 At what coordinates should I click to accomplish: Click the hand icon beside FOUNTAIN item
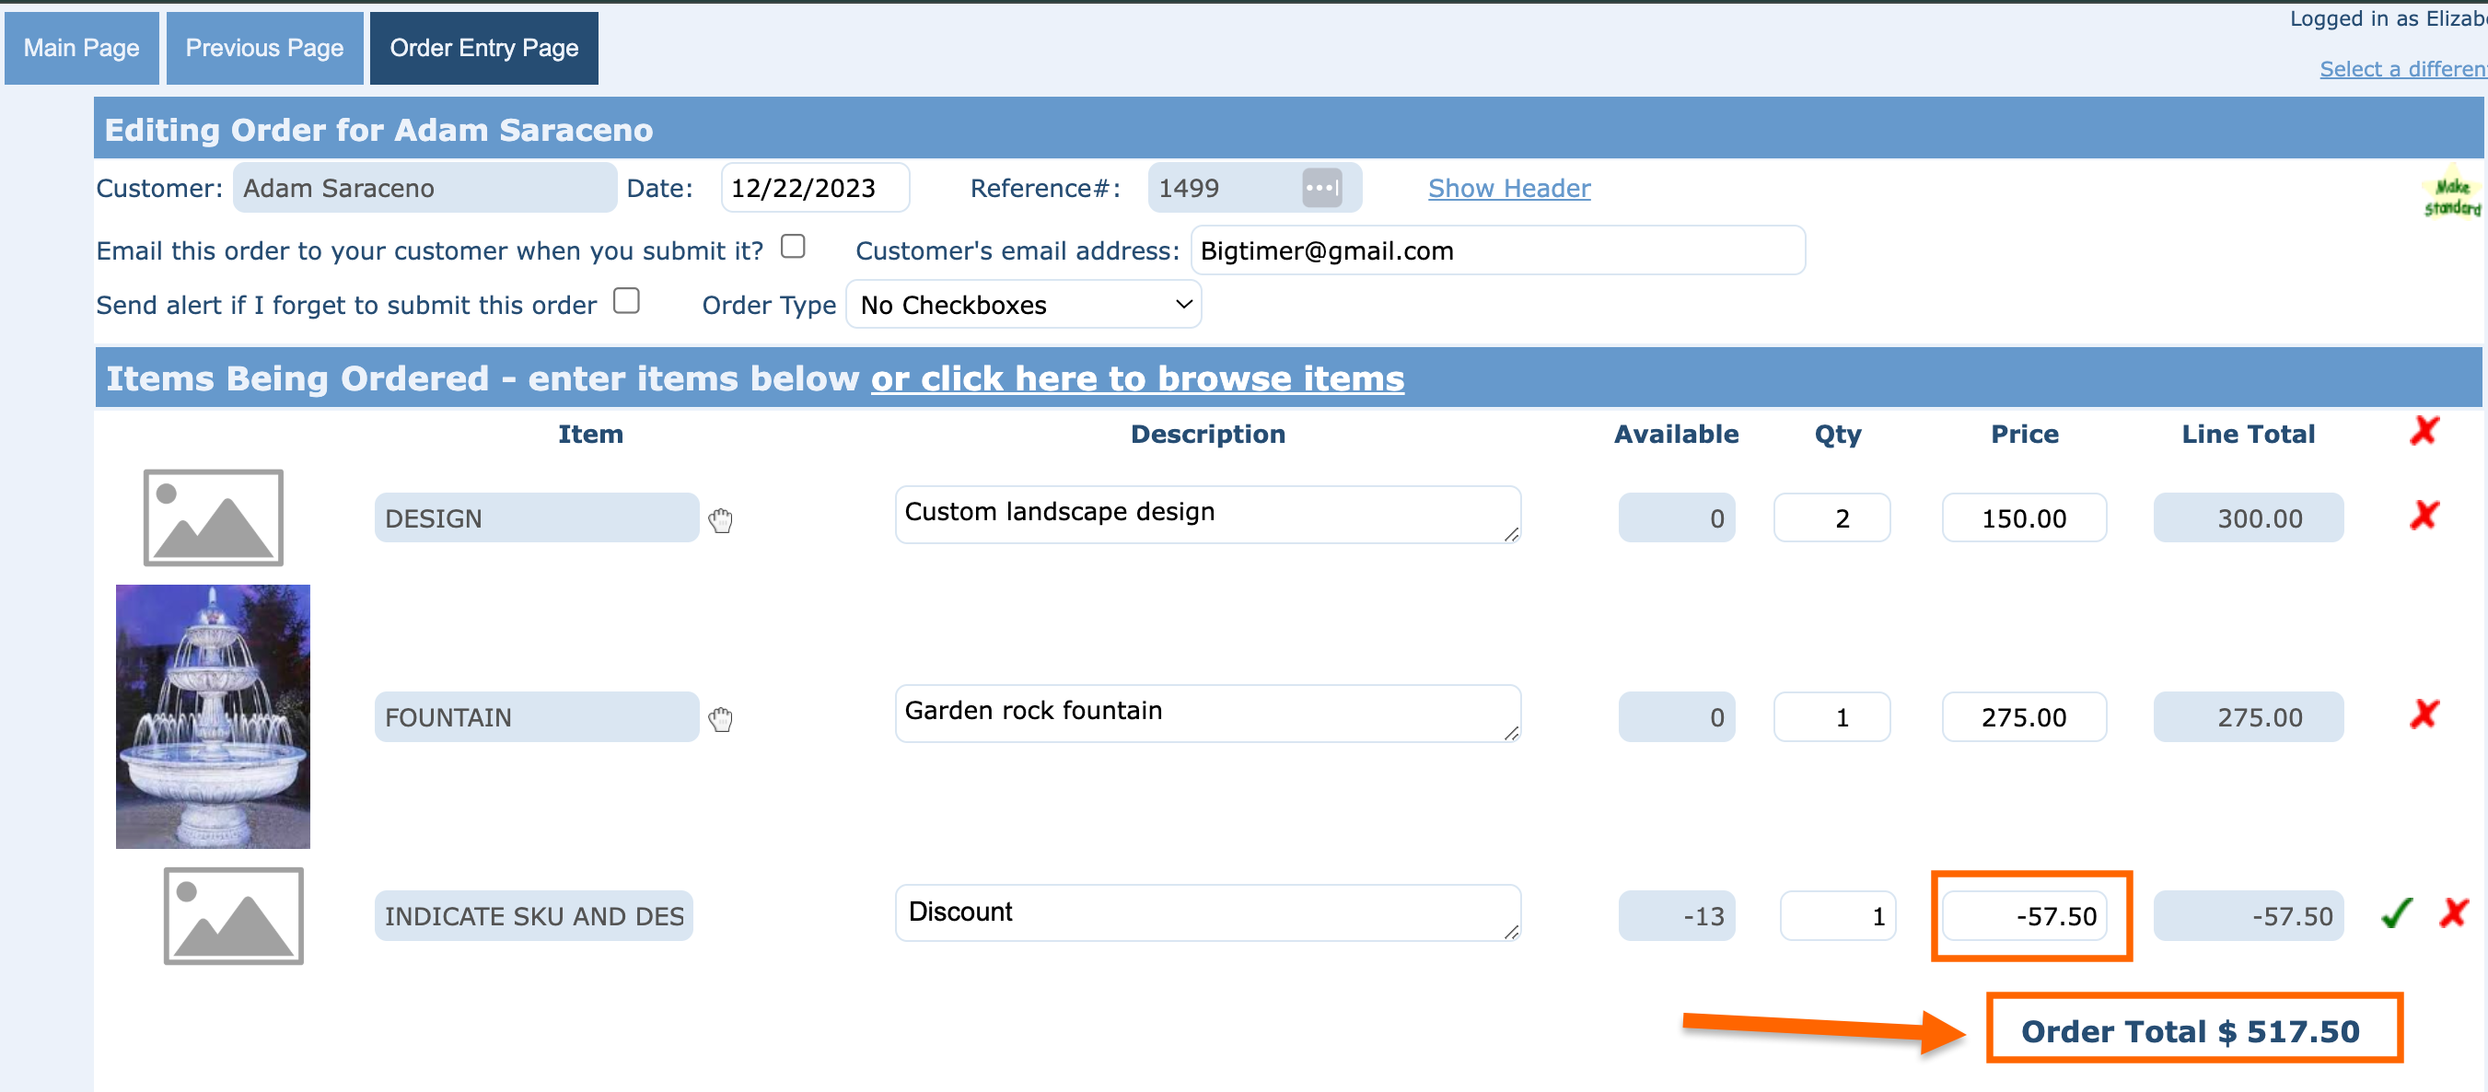[720, 719]
